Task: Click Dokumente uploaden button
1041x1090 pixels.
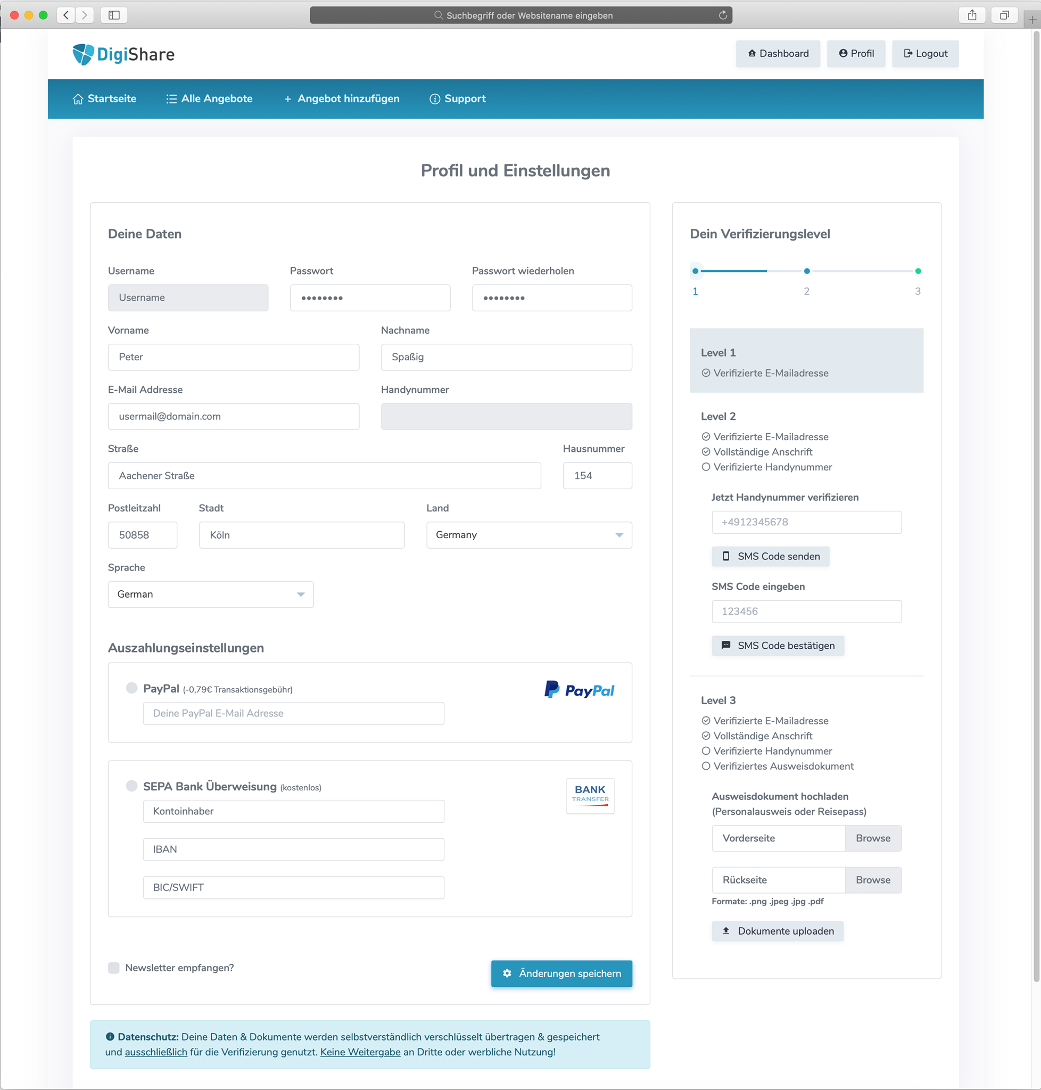Action: [x=778, y=931]
